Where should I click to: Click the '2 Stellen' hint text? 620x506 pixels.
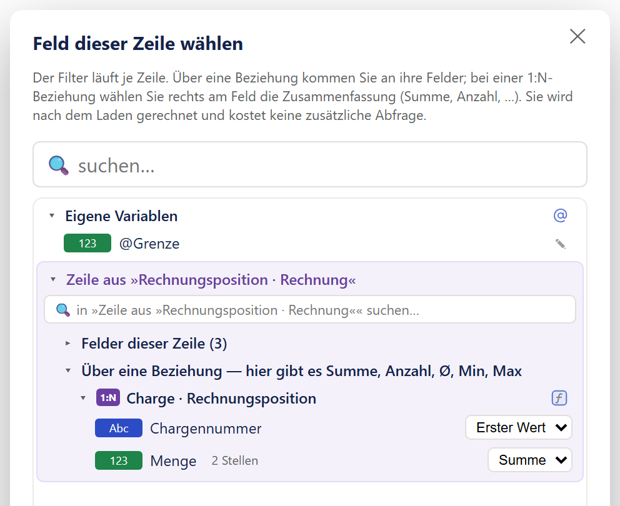(235, 461)
